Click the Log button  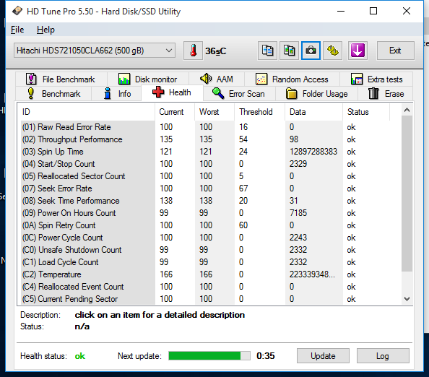click(383, 356)
